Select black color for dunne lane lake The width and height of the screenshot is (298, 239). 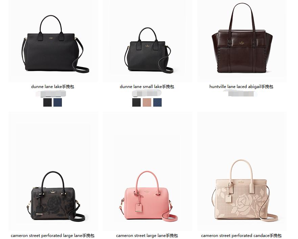click(x=47, y=102)
